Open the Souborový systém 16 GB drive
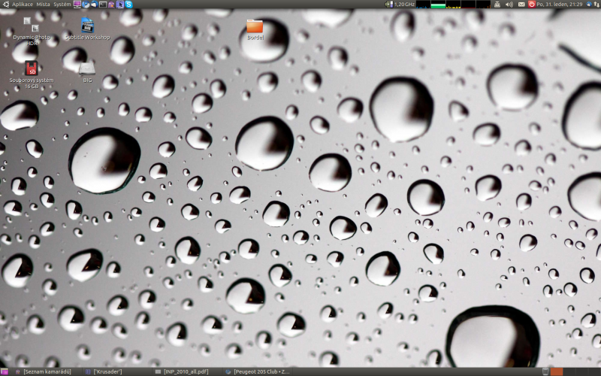 click(x=31, y=71)
